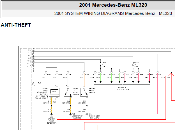The height and width of the screenshot is (130, 175).
Task: Click the "EXTERIOR LIGHTS SYSTEM" label
Action: pyautogui.click(x=122, y=89)
